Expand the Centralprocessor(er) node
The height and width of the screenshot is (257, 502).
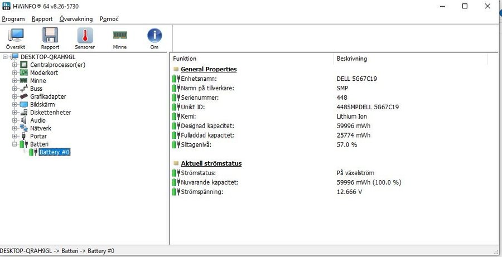(x=15, y=65)
